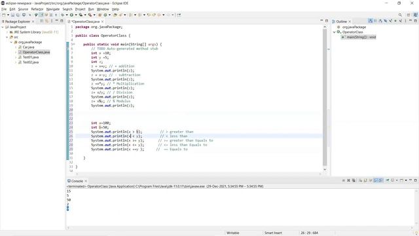Maximize the Package Explorer view

click(x=62, y=21)
